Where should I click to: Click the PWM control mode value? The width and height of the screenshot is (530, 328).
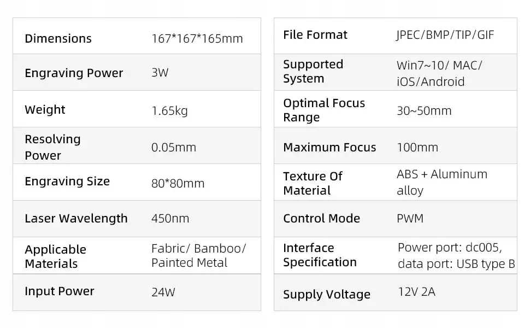(410, 219)
